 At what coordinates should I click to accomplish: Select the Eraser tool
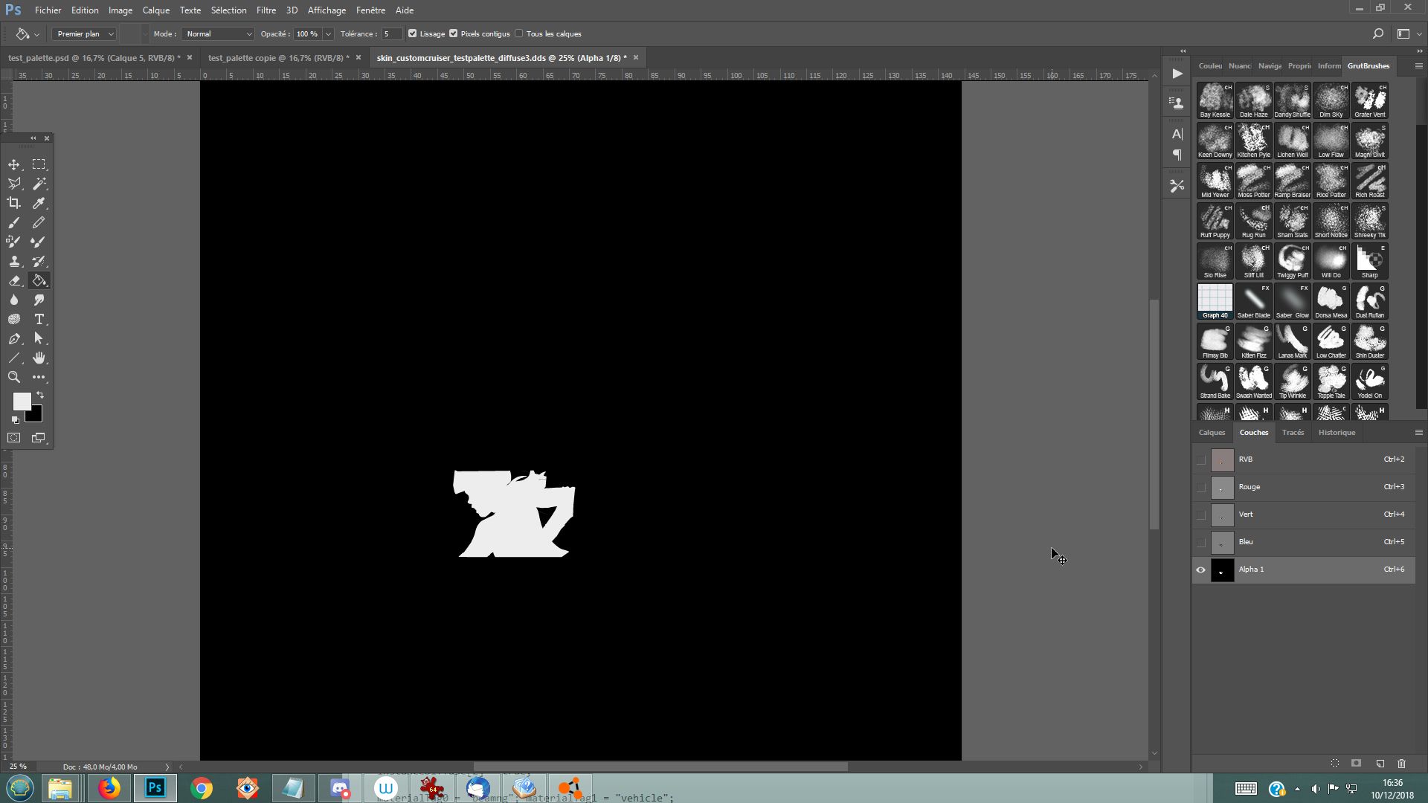click(x=14, y=280)
